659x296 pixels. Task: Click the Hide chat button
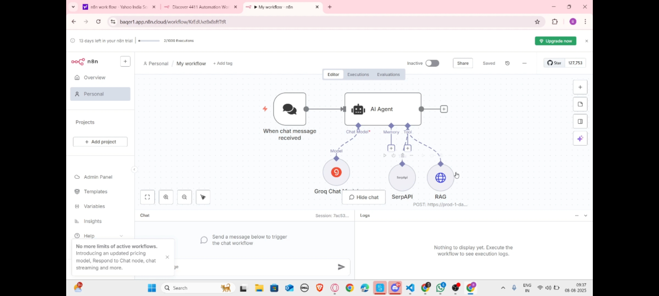[364, 197]
